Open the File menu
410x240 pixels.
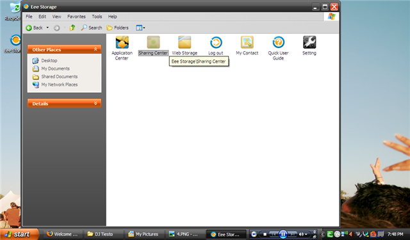click(29, 17)
